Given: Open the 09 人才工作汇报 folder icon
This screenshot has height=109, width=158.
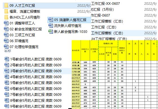Looking at the screenshot, I should pyautogui.click(x=6, y=5).
